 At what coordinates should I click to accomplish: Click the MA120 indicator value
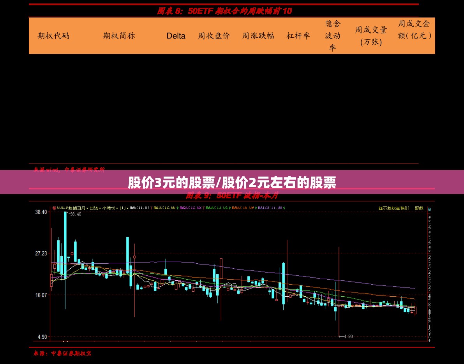tap(270, 208)
